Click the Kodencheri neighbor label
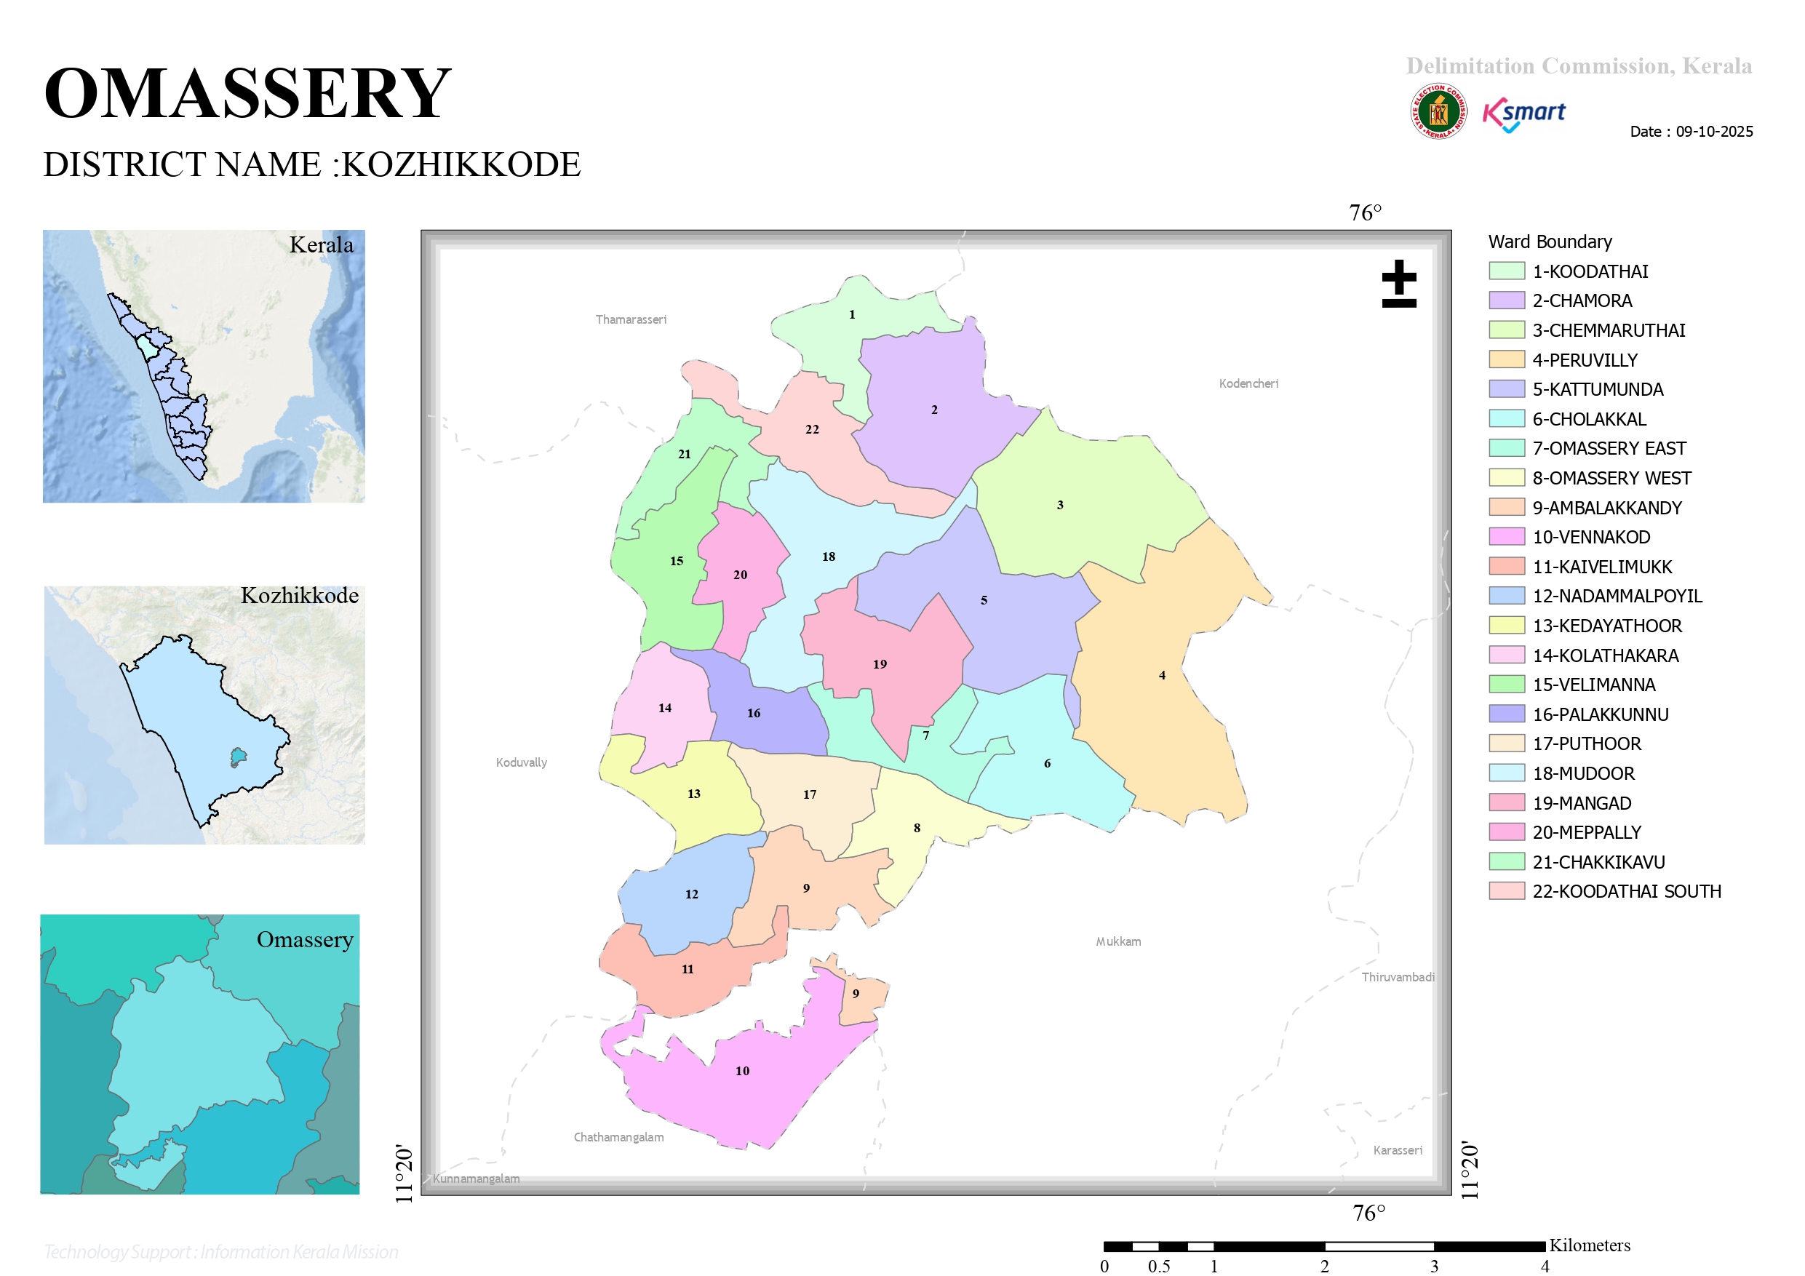Image resolution: width=1805 pixels, height=1276 pixels. click(1248, 383)
